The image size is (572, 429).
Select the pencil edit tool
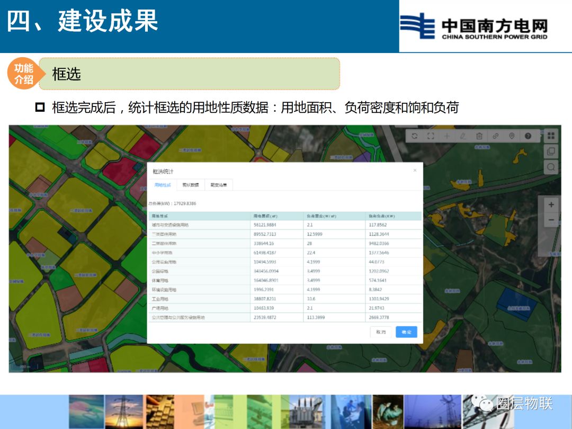click(463, 136)
